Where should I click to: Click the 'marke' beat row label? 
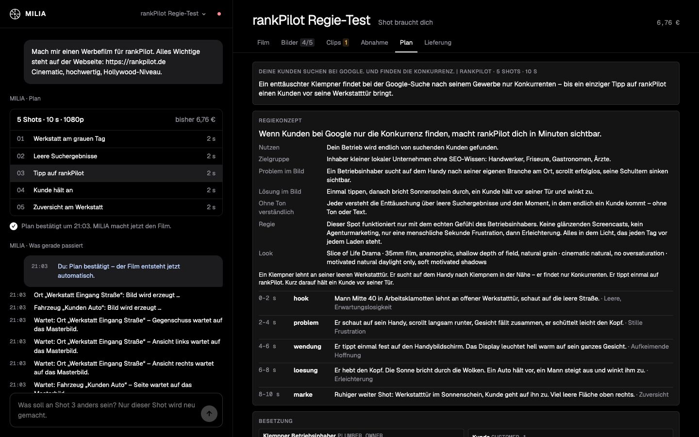click(303, 395)
